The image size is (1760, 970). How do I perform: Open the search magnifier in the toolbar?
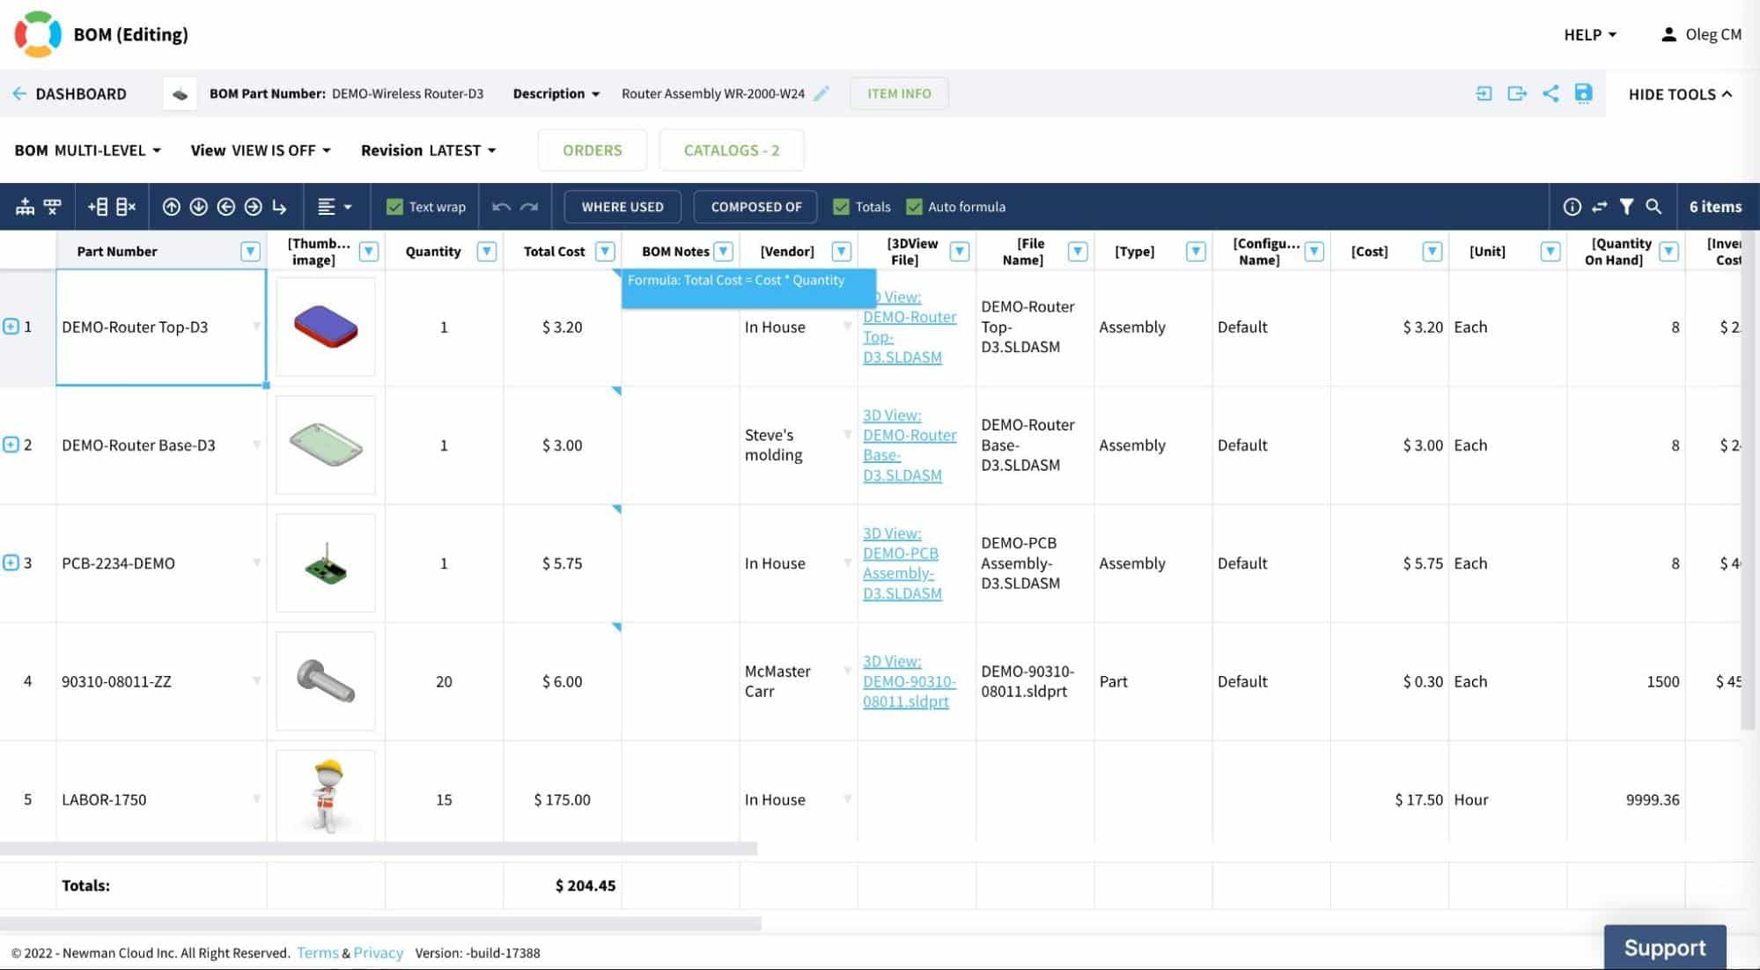(x=1653, y=207)
